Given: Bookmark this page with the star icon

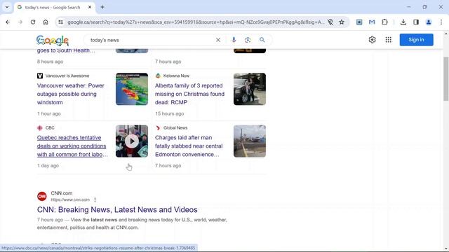Looking at the screenshot, I should click(x=342, y=22).
